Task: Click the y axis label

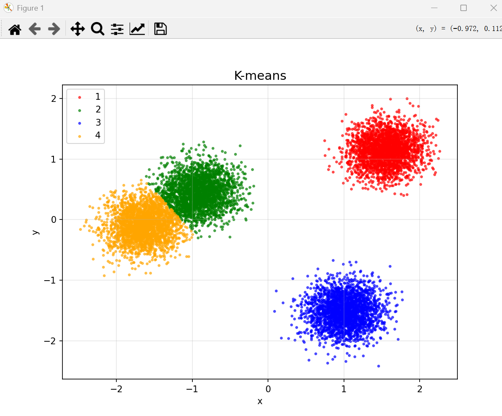Action: [36, 232]
